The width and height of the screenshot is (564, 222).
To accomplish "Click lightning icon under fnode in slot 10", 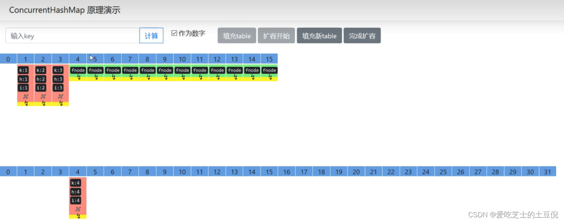I will coord(183,77).
